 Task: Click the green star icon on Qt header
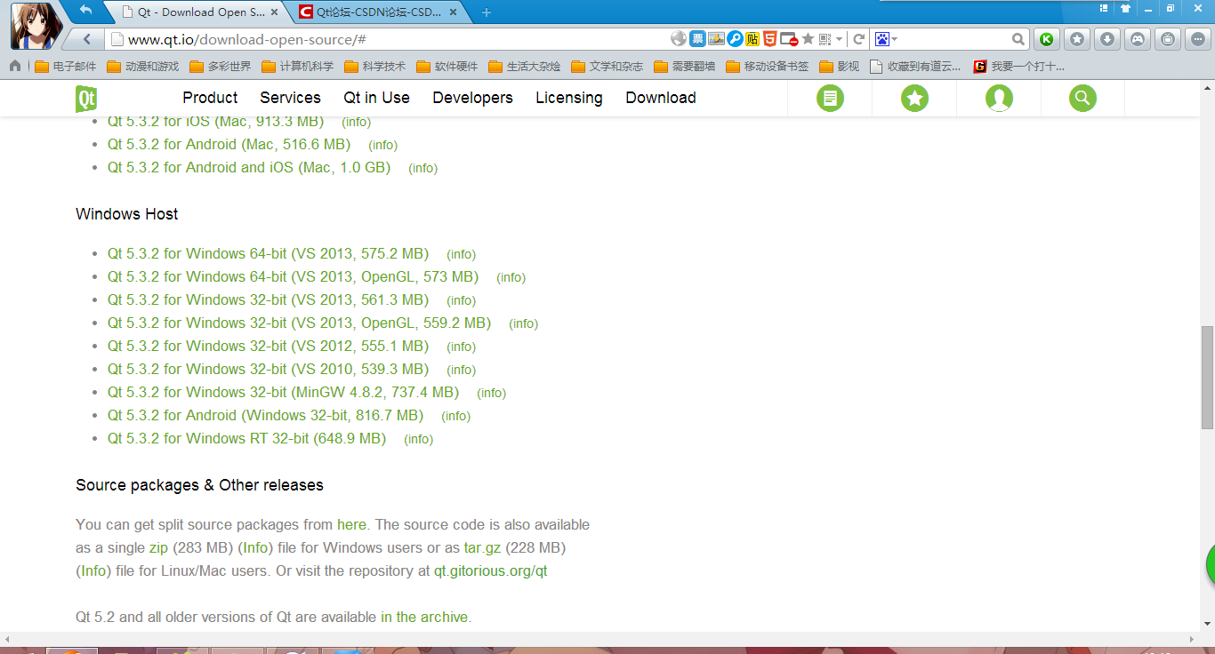coord(914,98)
